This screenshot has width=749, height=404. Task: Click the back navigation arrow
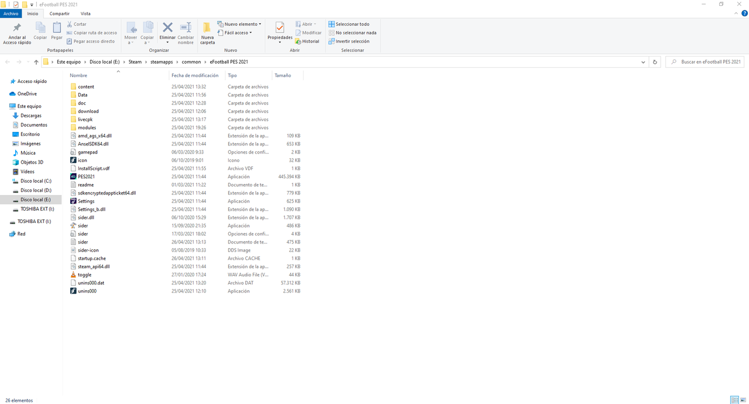point(8,62)
